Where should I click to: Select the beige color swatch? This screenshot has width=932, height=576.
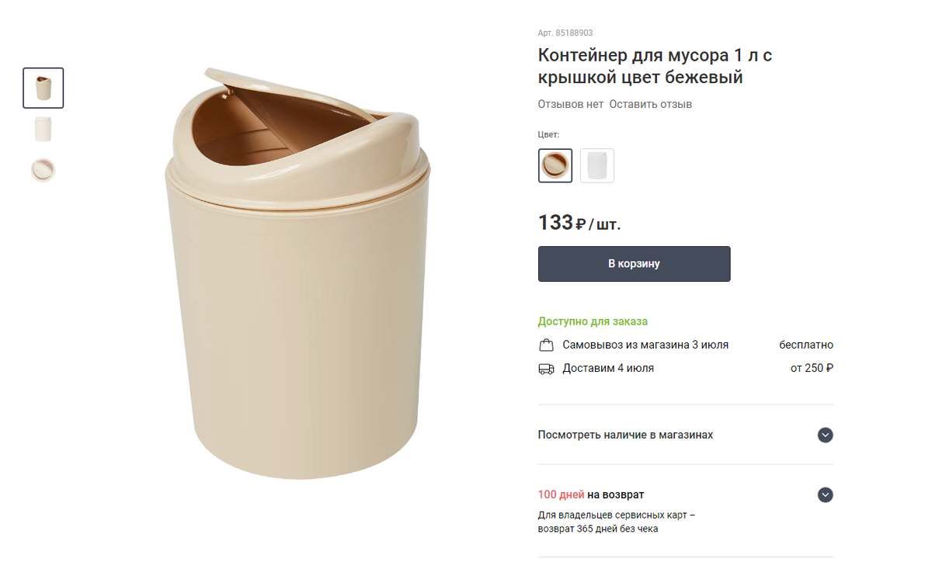(555, 165)
